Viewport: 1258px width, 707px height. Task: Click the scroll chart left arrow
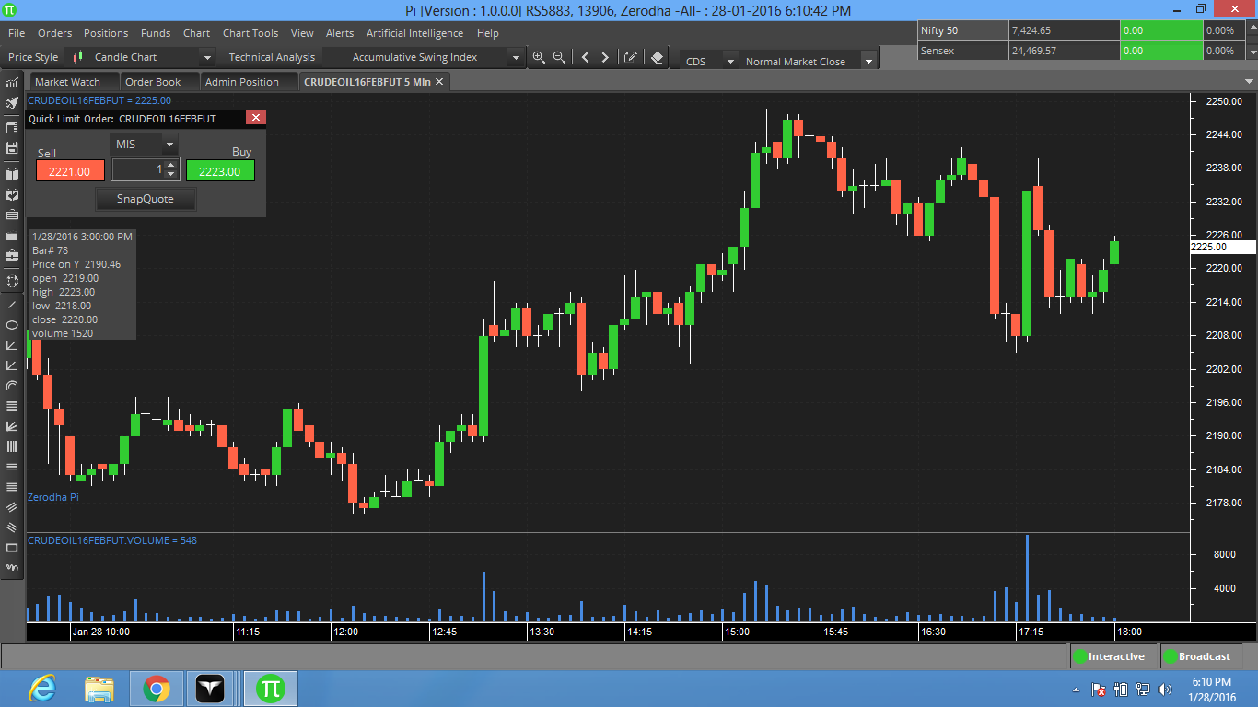pyautogui.click(x=585, y=57)
